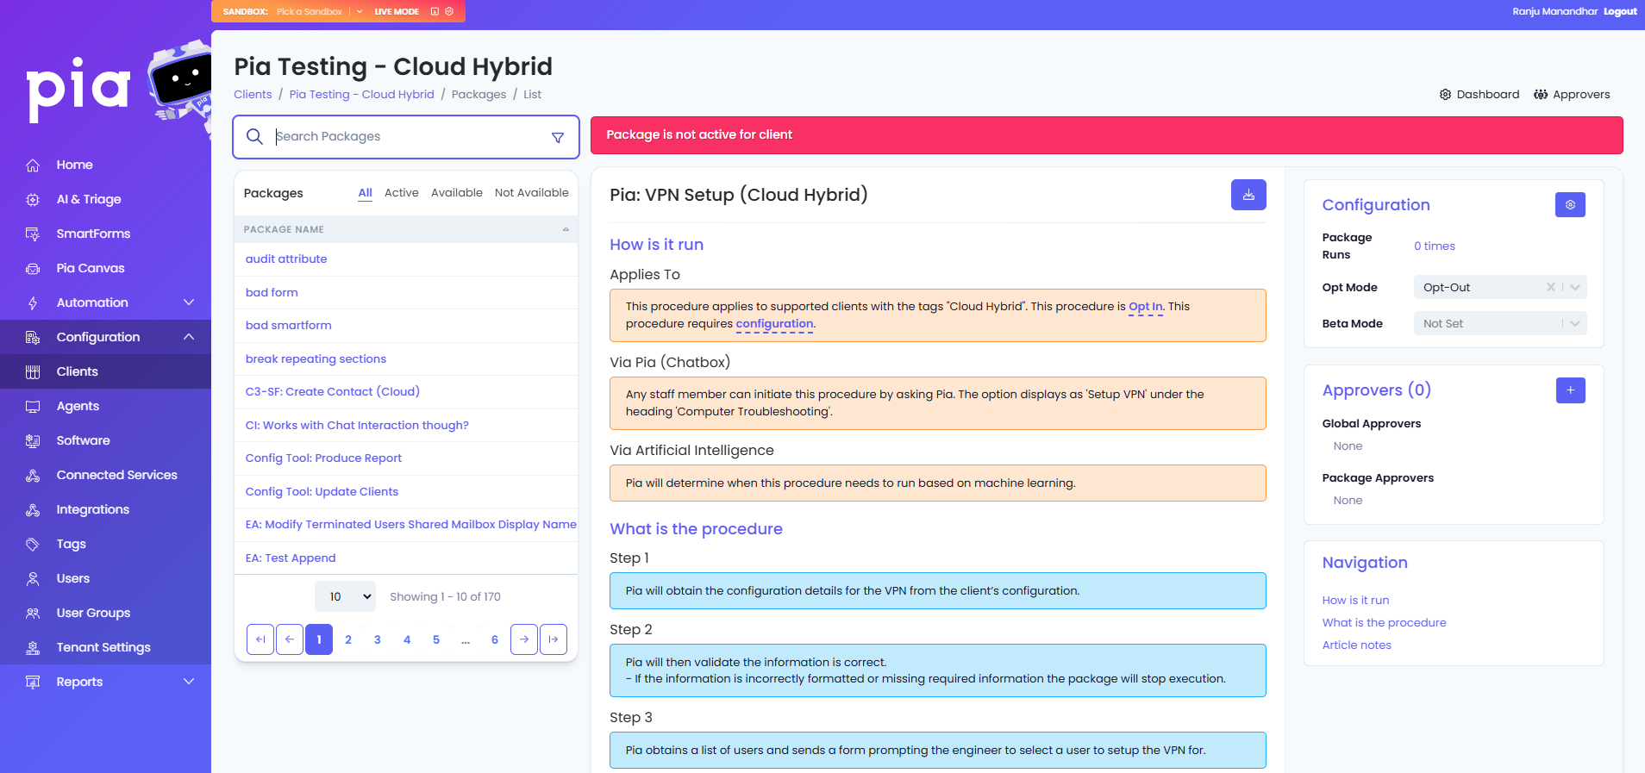Open the sandbox terminal icon
The image size is (1645, 773).
pos(435,11)
